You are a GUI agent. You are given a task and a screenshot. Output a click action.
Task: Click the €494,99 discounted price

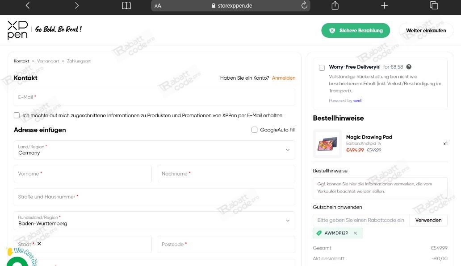click(x=355, y=150)
